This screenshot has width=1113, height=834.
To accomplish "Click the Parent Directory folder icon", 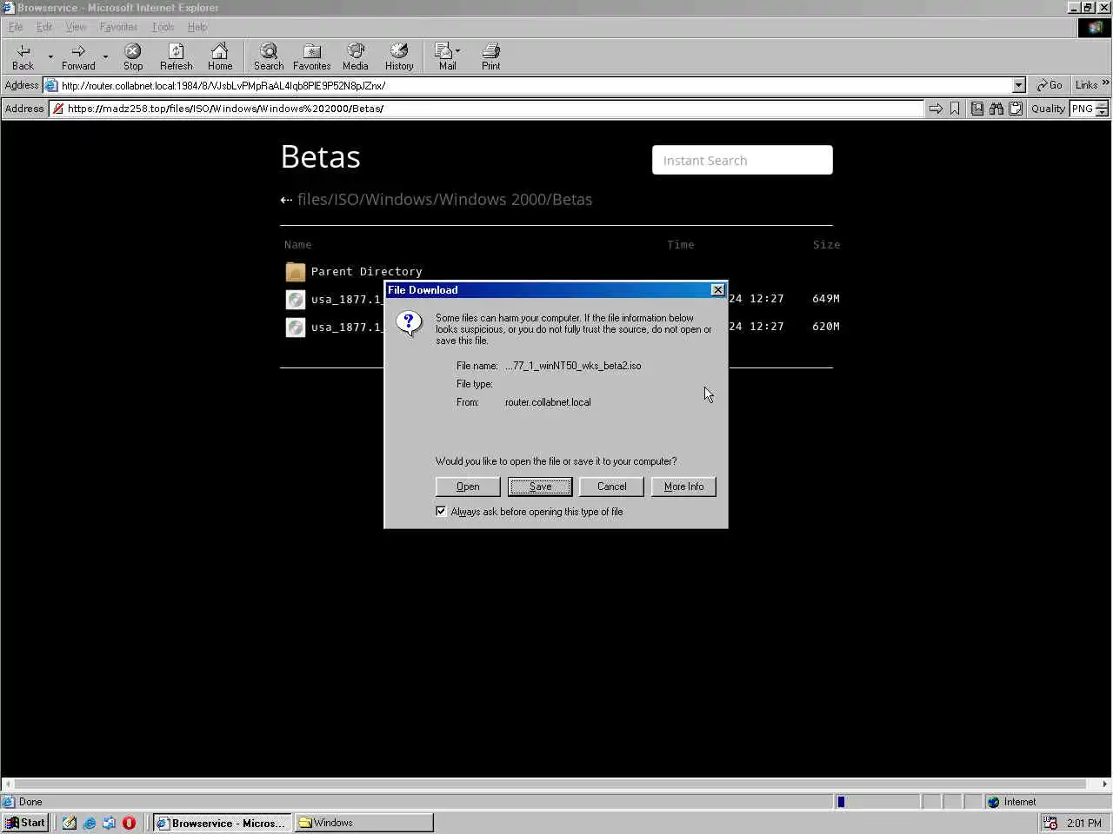I will tap(296, 272).
